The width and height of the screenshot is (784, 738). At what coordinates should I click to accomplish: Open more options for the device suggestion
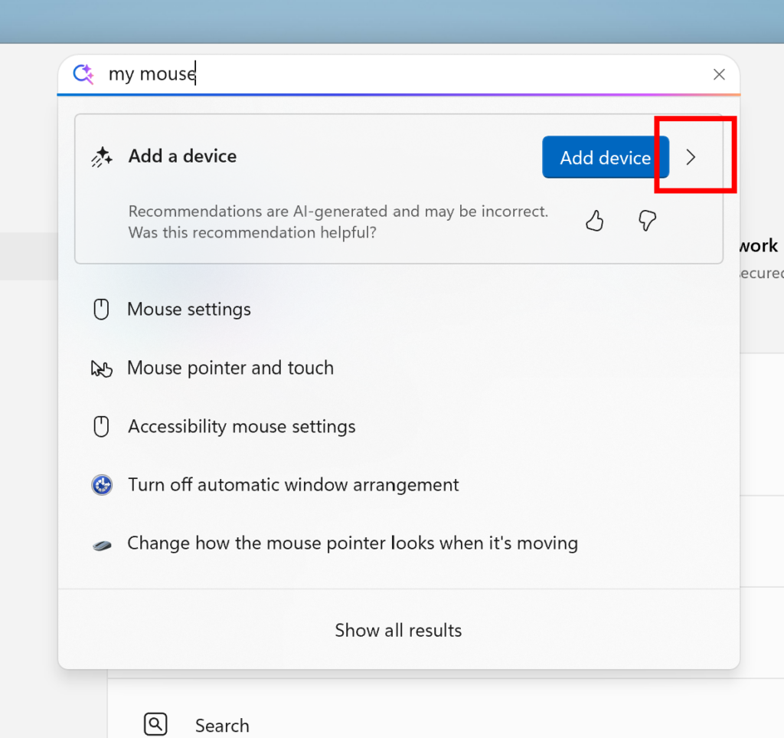pyautogui.click(x=691, y=156)
